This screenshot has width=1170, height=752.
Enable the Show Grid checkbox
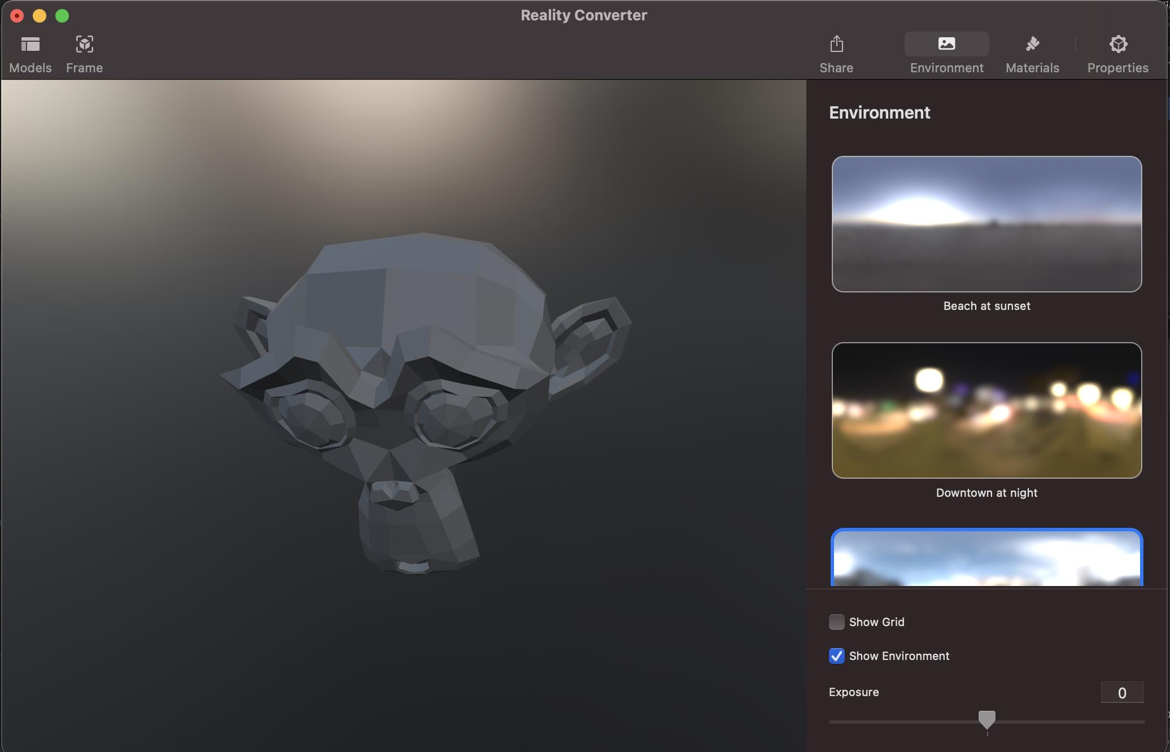tap(837, 622)
